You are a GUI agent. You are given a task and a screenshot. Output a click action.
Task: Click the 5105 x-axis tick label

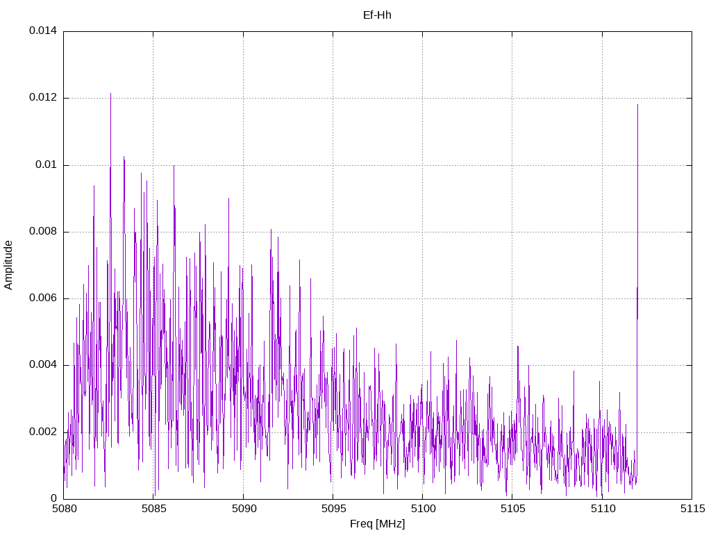(513, 509)
